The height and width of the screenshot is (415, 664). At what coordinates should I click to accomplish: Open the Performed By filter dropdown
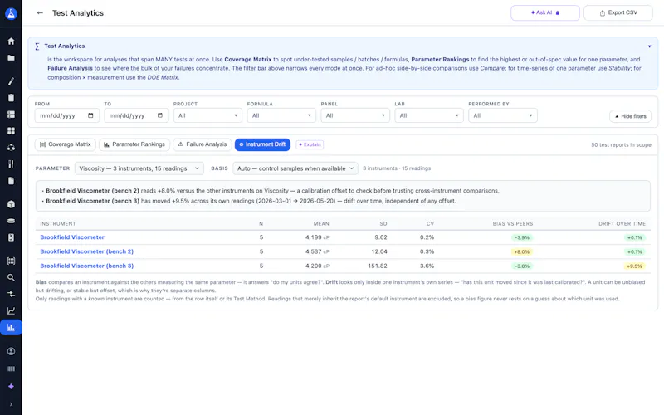503,115
